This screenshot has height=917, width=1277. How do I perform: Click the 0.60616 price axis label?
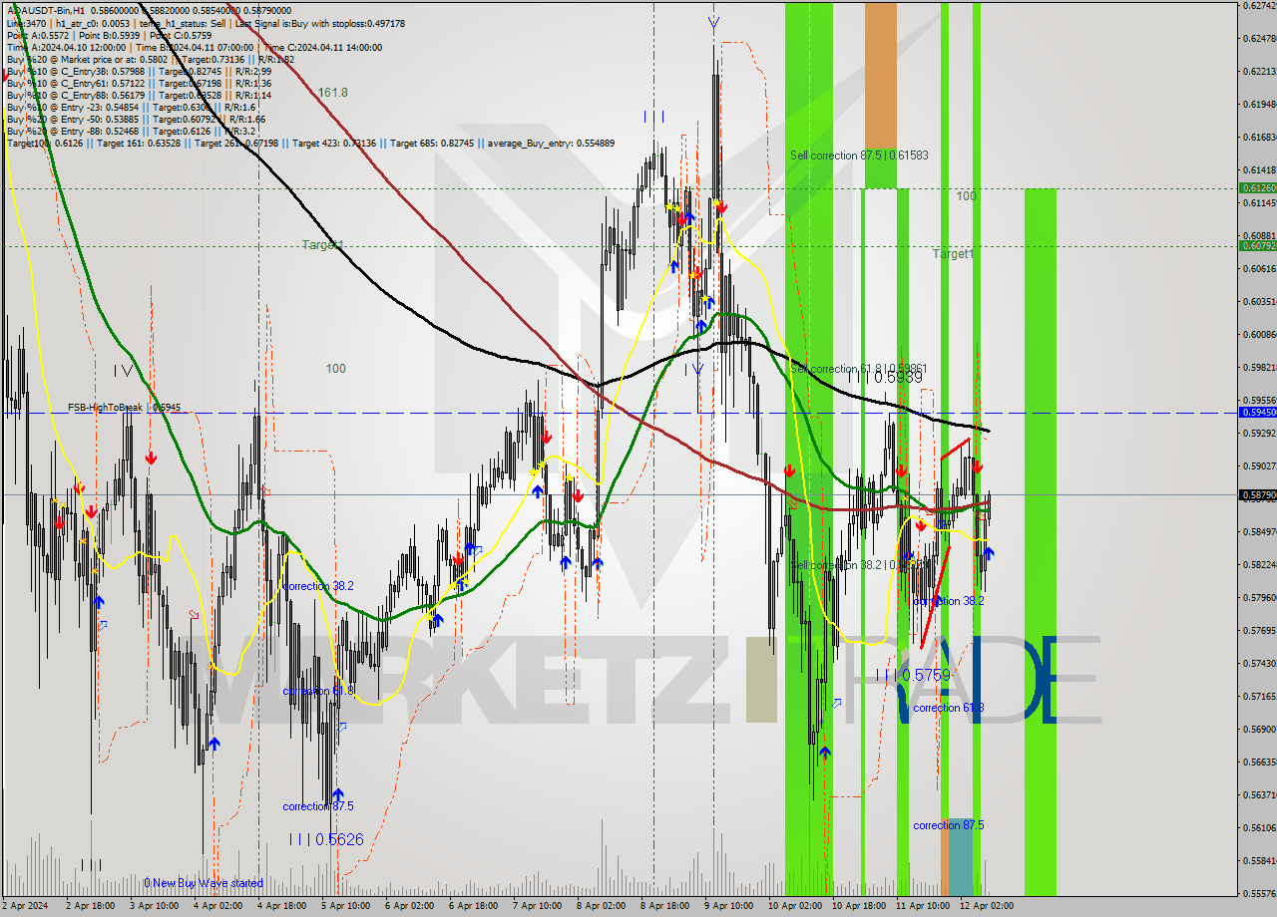tap(1259, 269)
